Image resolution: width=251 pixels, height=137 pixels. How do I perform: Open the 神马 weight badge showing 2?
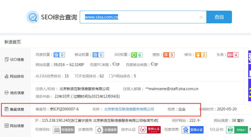(201, 55)
